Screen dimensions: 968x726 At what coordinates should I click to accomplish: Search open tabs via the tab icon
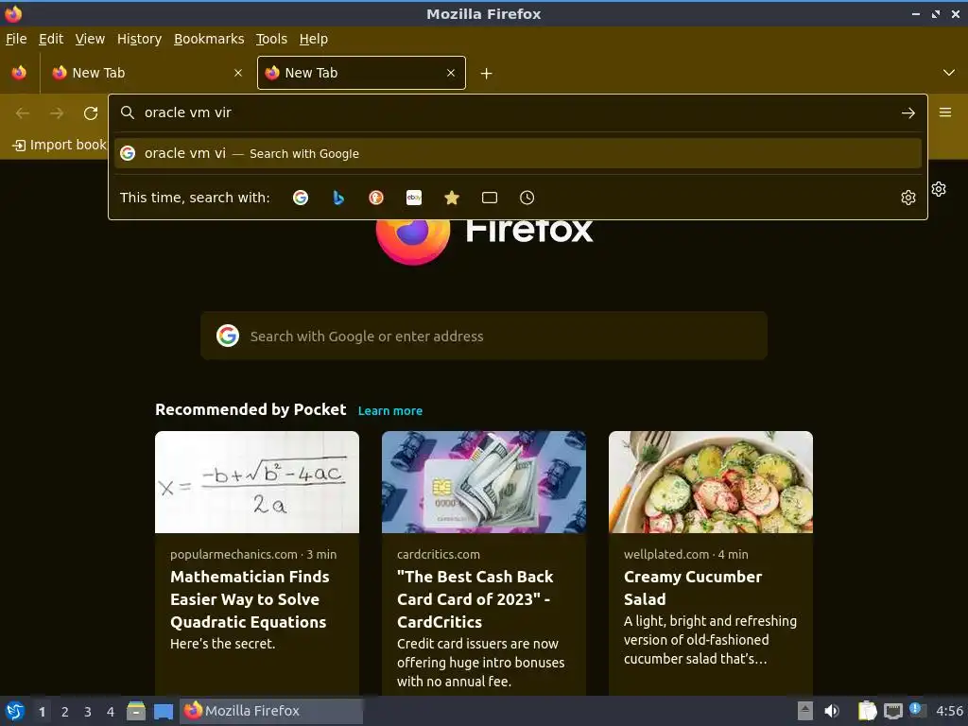[x=490, y=198]
